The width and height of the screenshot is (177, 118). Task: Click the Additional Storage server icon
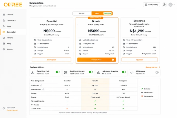click(66, 73)
